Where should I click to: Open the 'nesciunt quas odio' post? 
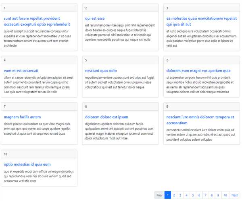pyautogui.click(x=101, y=71)
